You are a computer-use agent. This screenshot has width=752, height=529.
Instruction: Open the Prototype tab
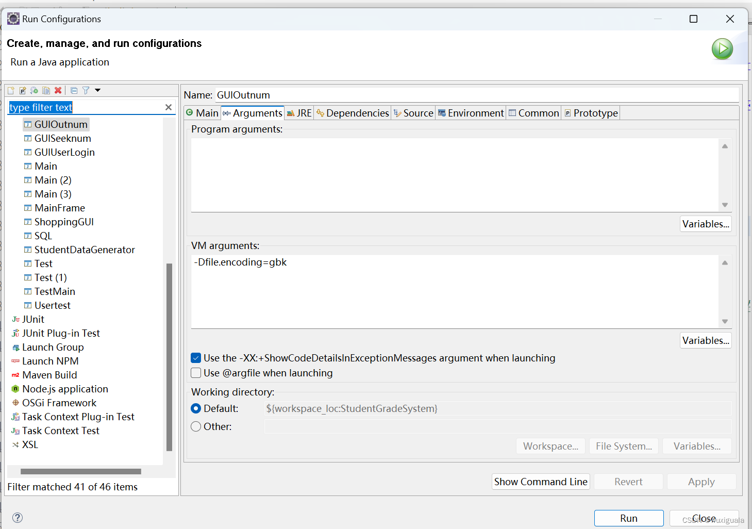(x=591, y=113)
